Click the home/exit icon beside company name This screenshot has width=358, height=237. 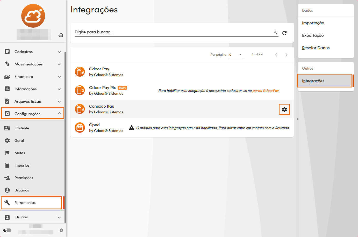coord(61,35)
